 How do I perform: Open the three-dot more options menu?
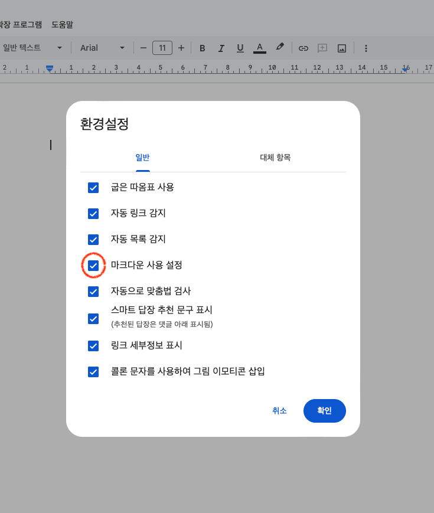tap(366, 48)
